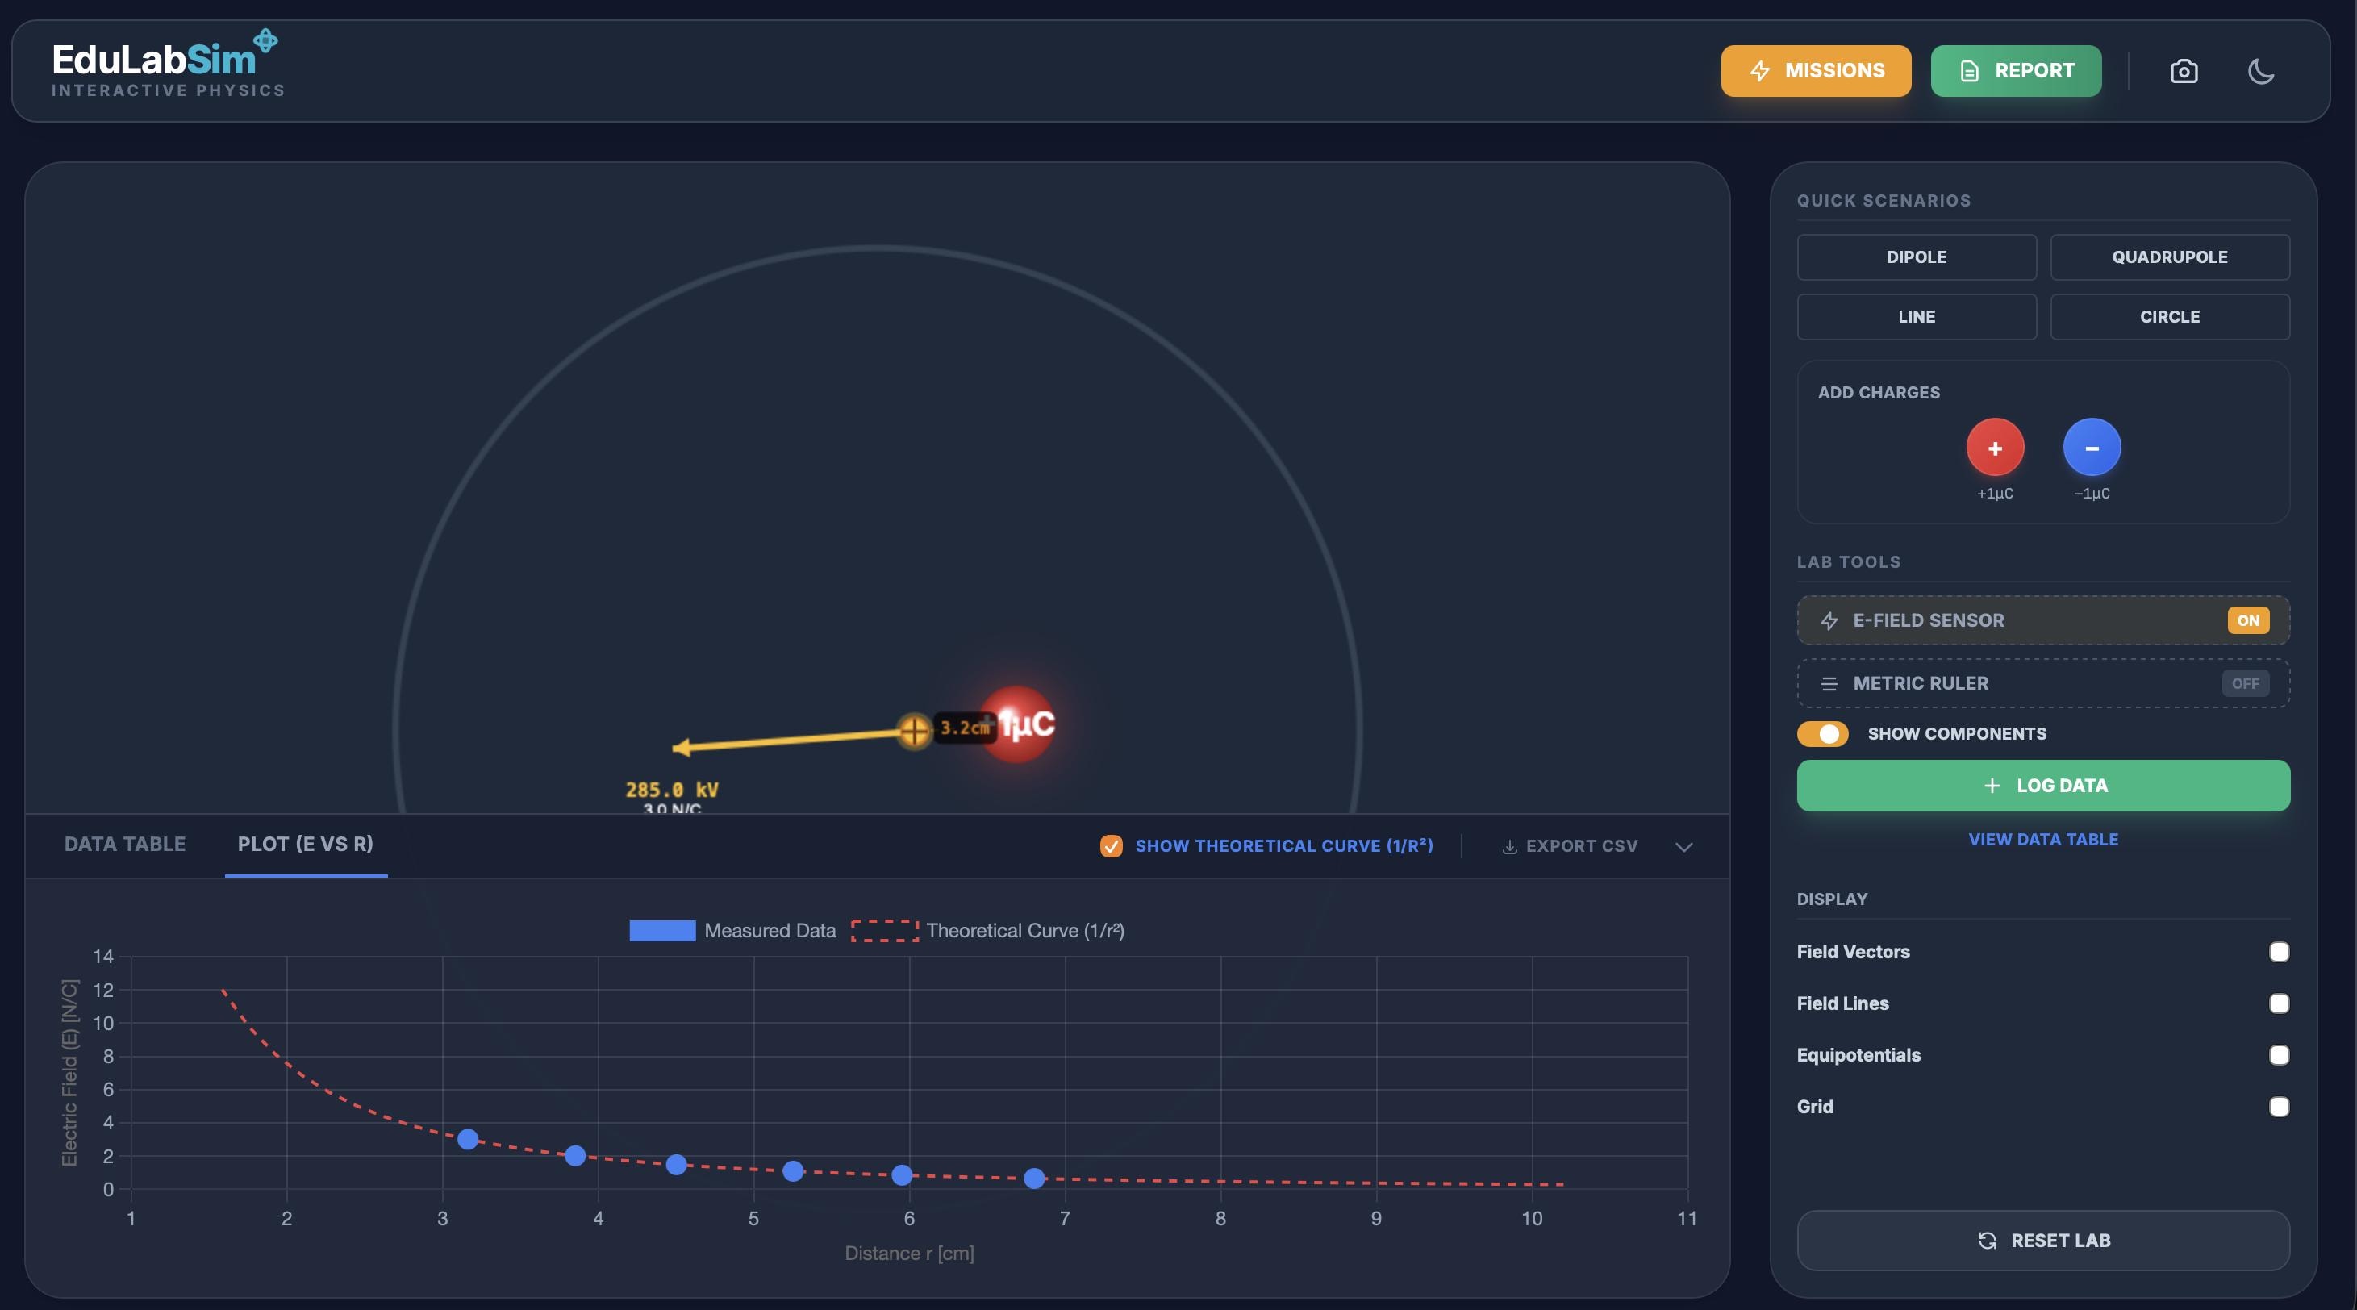Add a negative −1µC charge
Screen dimensions: 2357x1310
click(x=2092, y=448)
